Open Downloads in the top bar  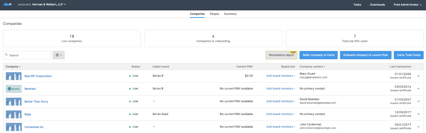click(x=377, y=5)
